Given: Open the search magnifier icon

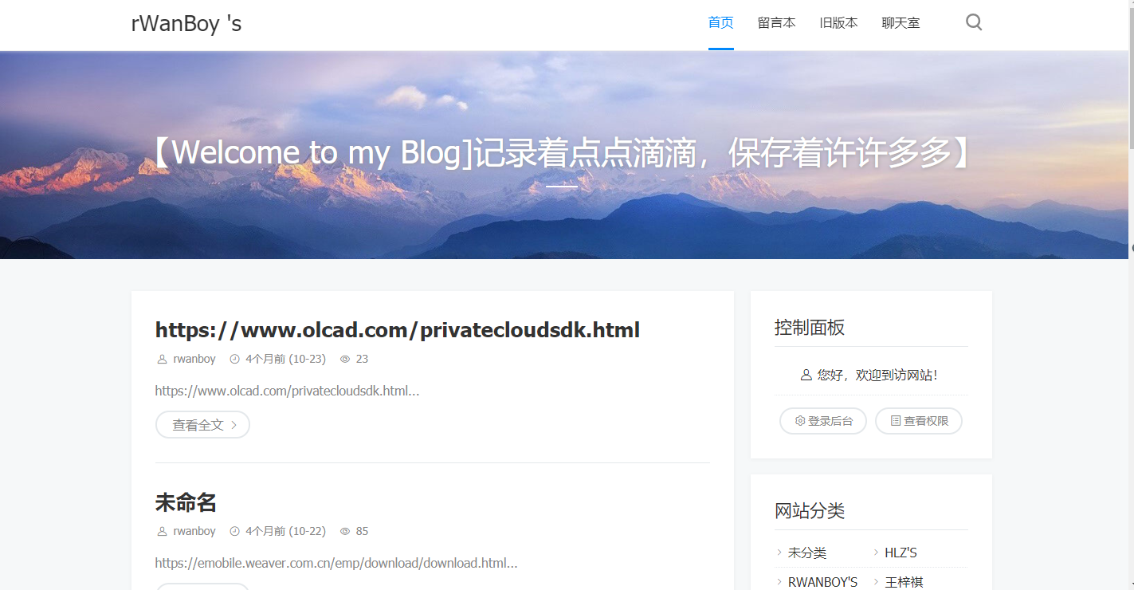Looking at the screenshot, I should click(x=974, y=22).
